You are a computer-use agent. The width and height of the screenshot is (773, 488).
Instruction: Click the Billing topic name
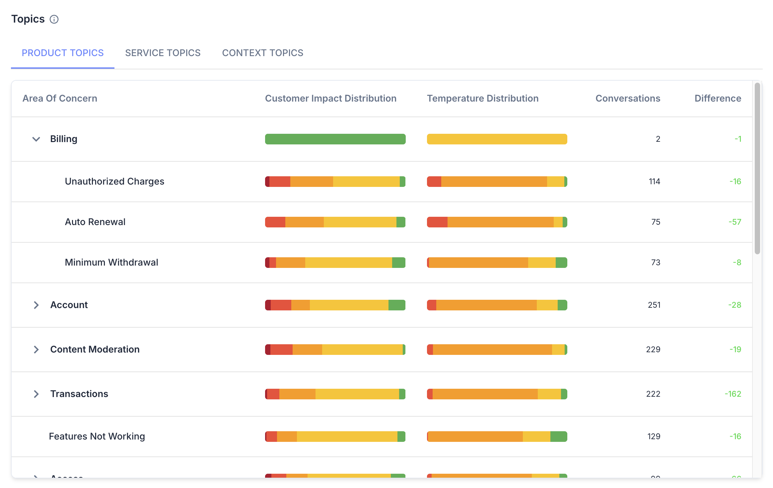[64, 139]
